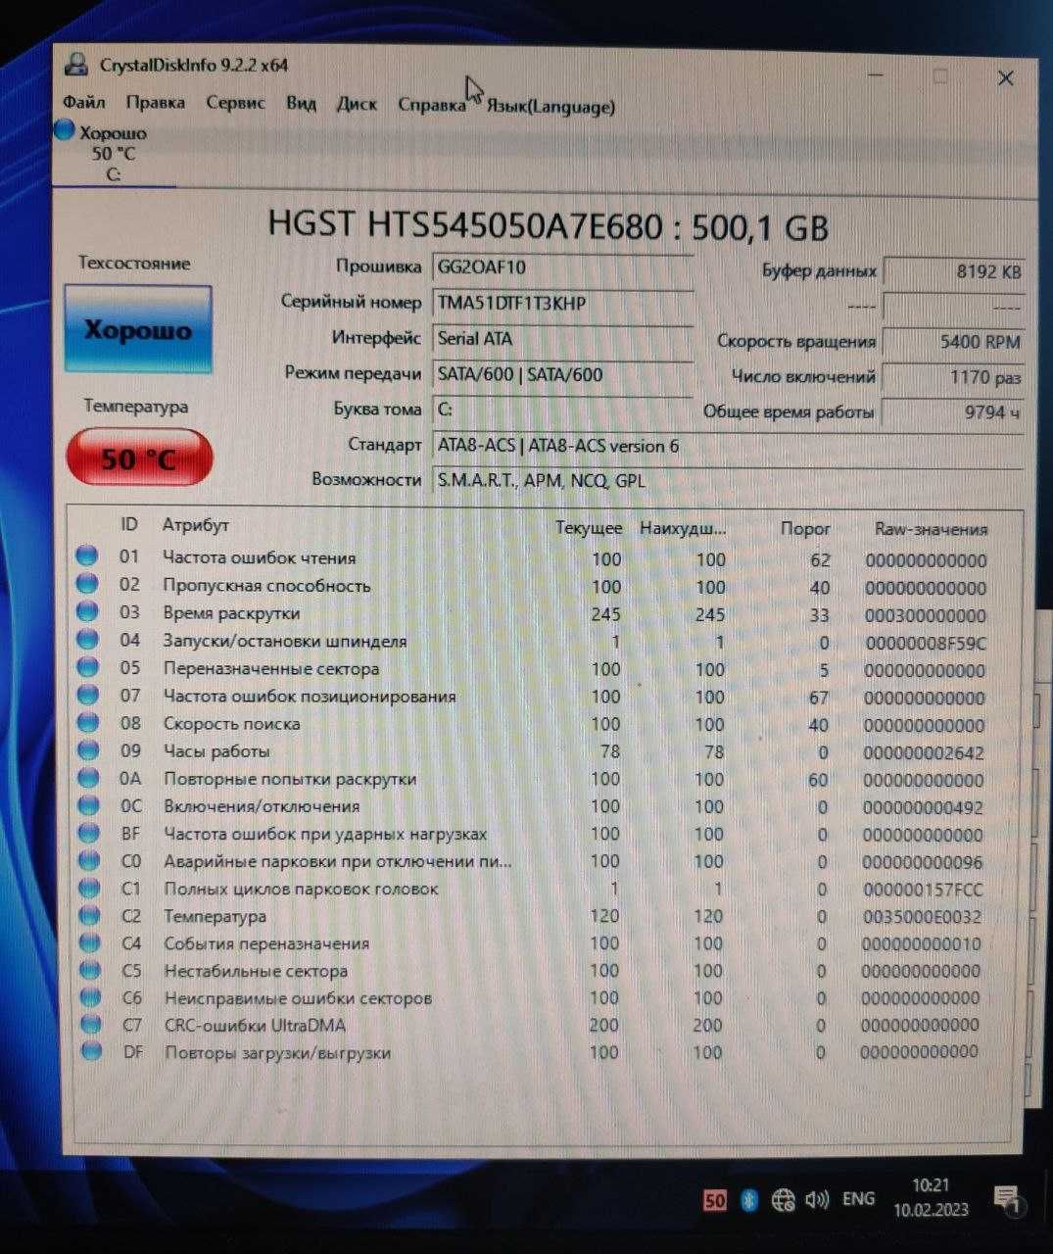Viewport: 1053px width, 1254px height.
Task: Open the Язык(Language) menu
Action: (550, 106)
